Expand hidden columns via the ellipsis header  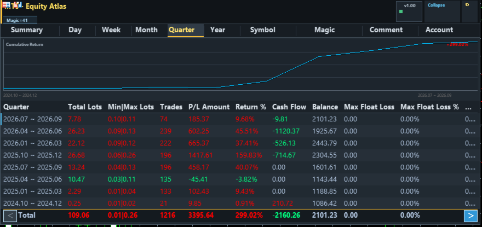coord(468,107)
